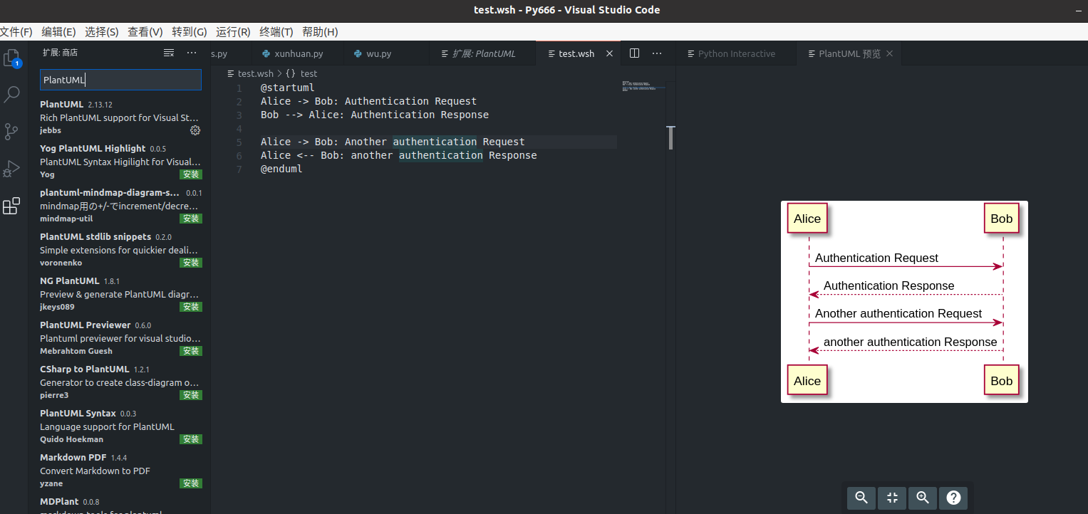Screen dimensions: 1088x514
Task: Split the editor using the split icon
Action: point(633,53)
